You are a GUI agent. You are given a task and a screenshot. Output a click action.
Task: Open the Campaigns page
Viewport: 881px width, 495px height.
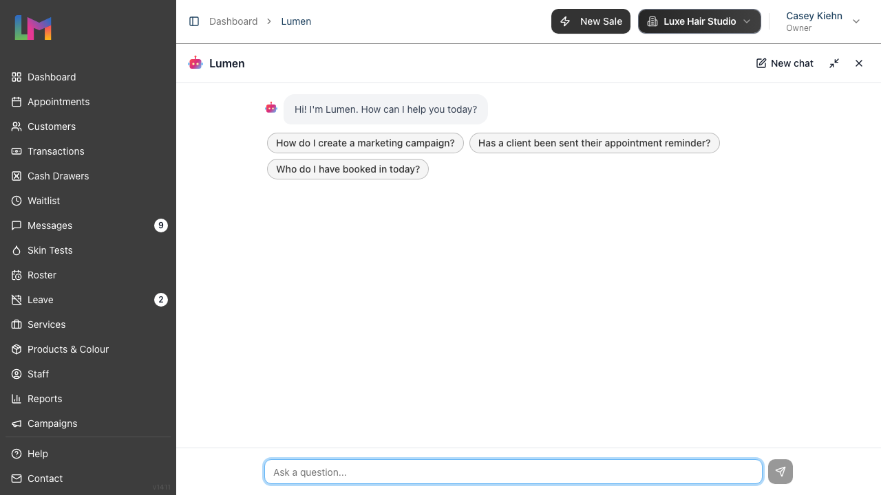point(88,423)
